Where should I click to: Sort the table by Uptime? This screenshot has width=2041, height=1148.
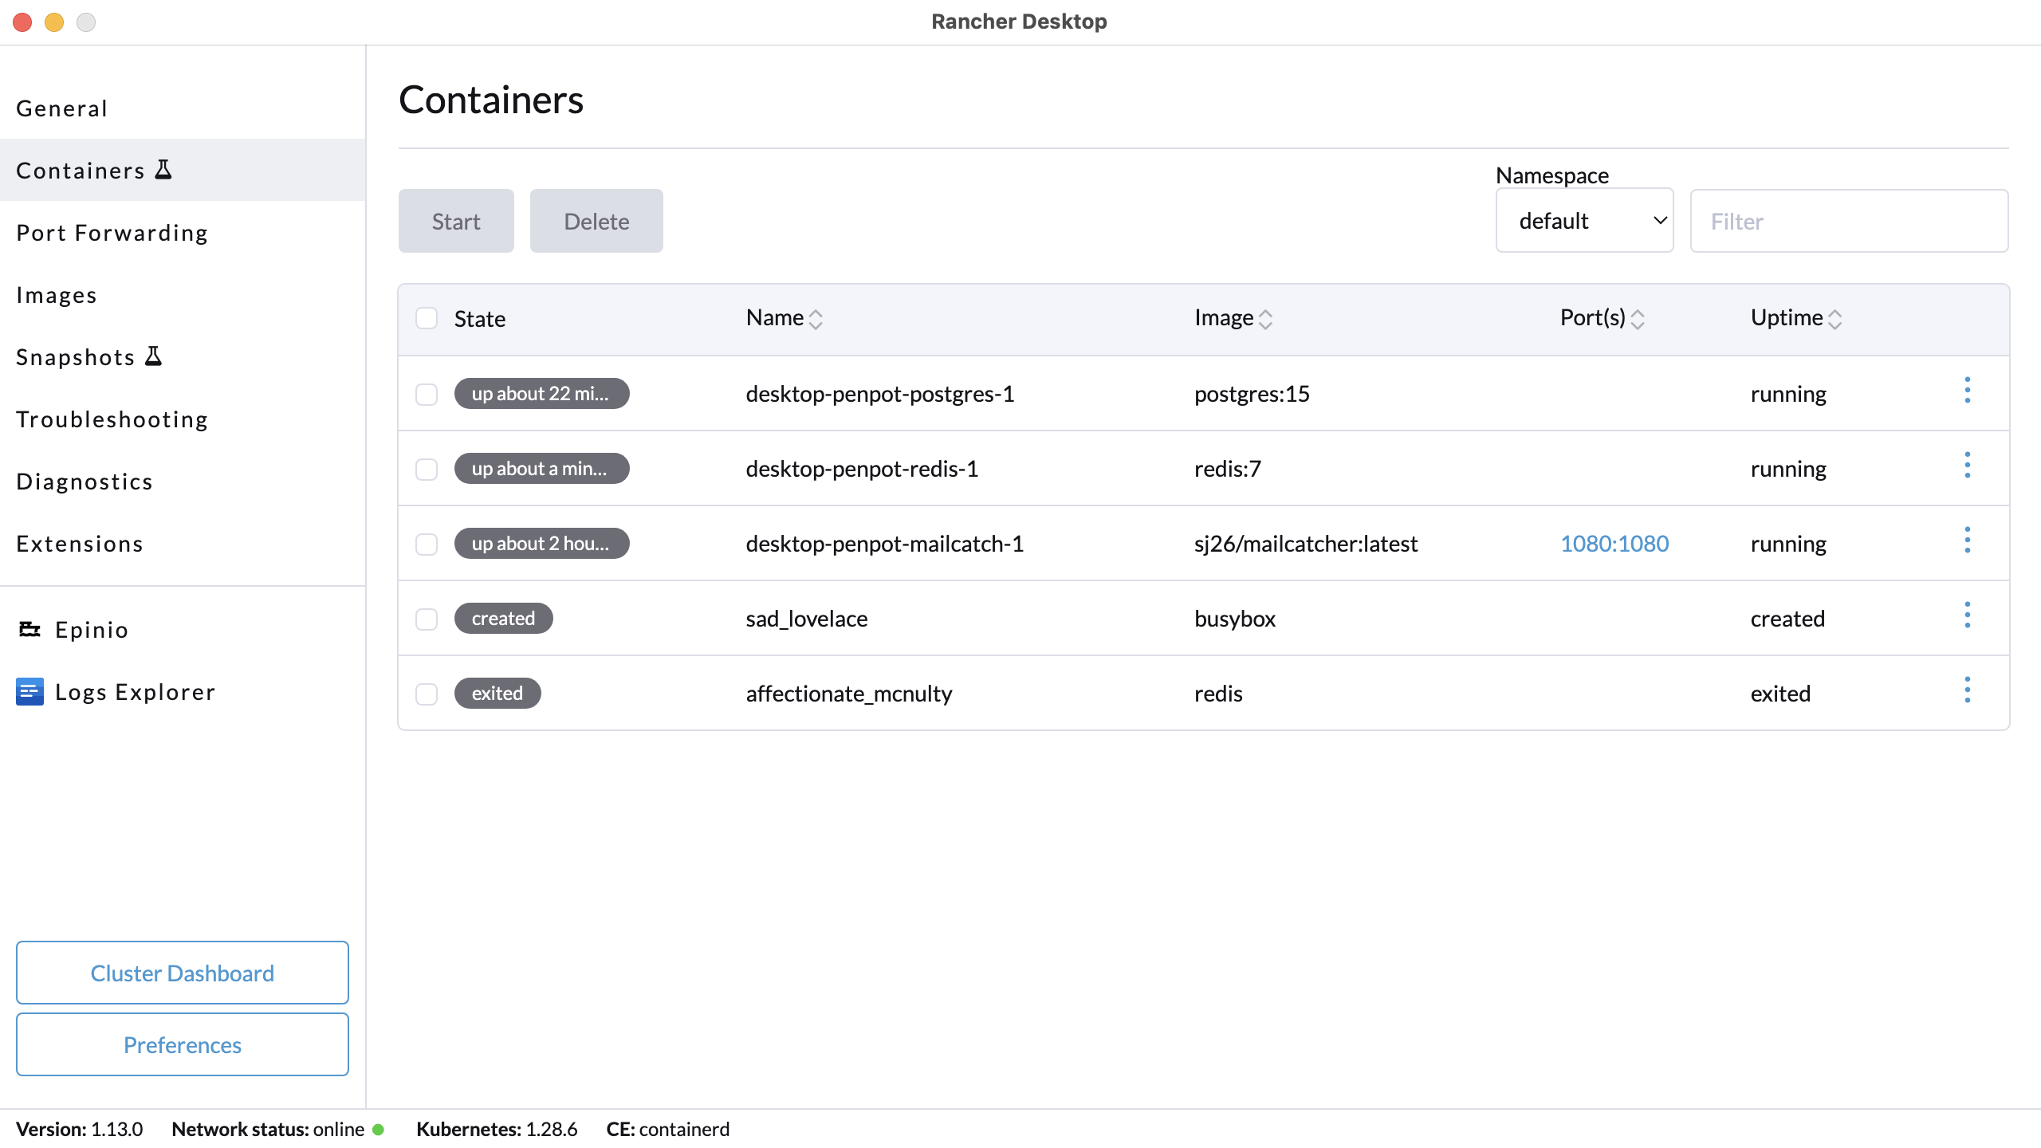point(1796,318)
